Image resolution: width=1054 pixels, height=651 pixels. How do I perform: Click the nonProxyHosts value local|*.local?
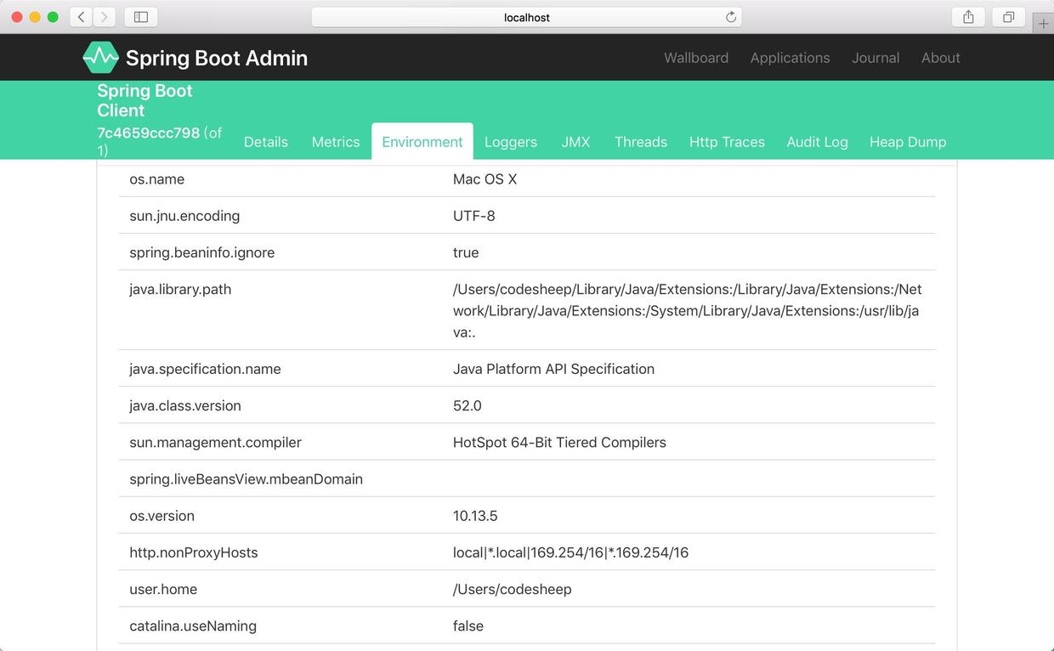(570, 552)
